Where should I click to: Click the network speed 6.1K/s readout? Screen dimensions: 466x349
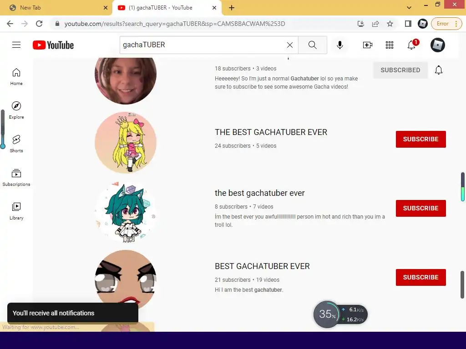pyautogui.click(x=353, y=309)
